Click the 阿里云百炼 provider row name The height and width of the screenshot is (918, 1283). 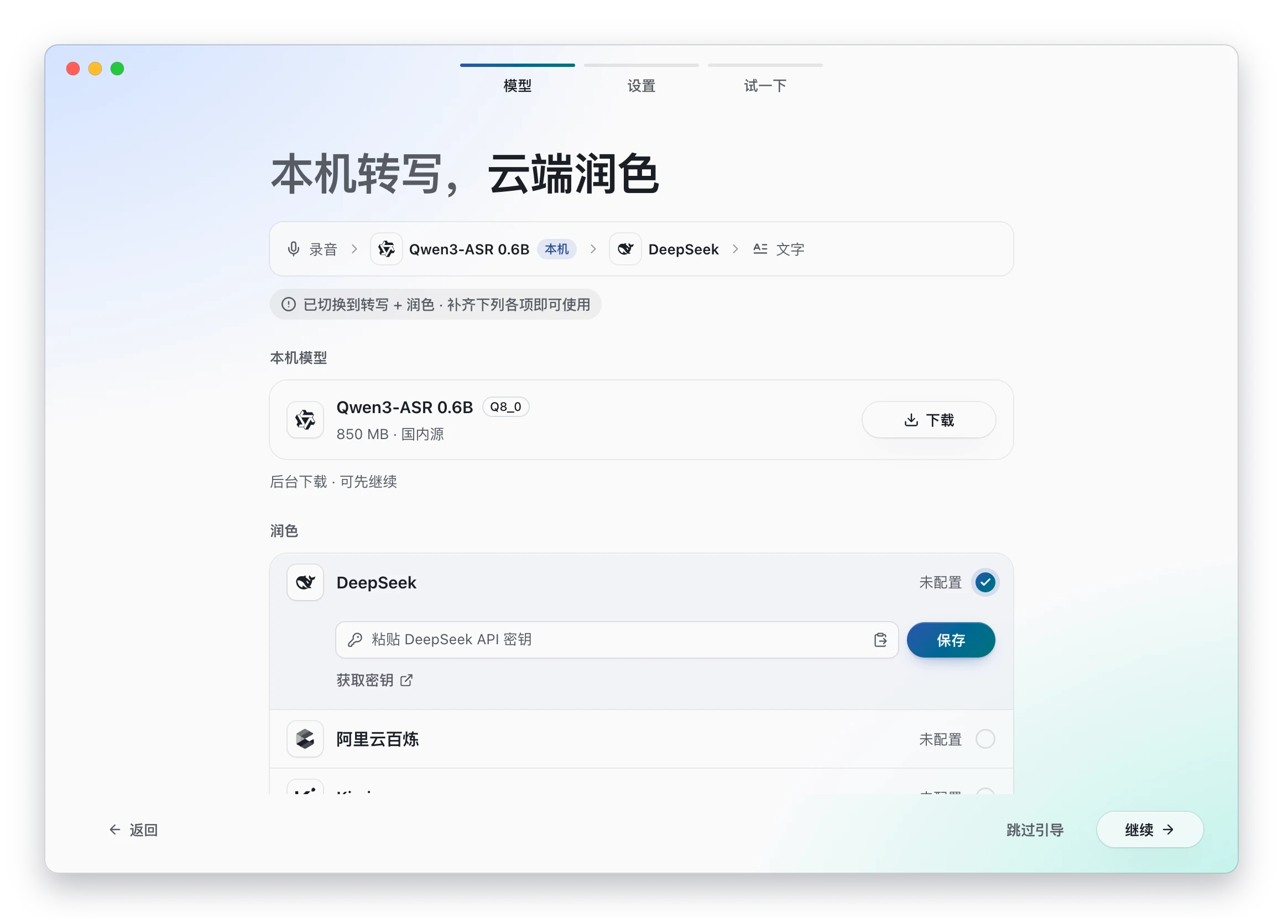click(378, 739)
